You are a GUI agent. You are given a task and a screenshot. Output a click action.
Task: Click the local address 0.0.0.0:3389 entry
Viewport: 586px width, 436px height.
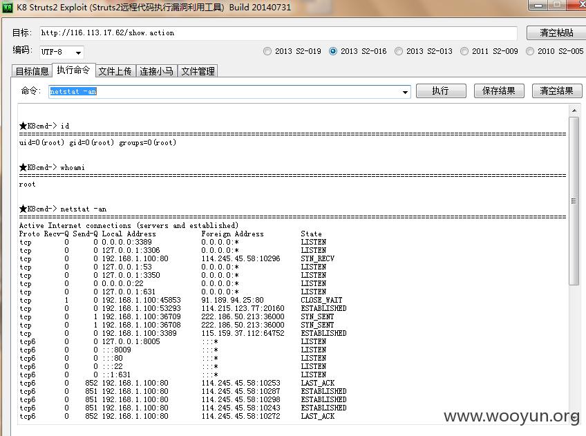click(127, 242)
